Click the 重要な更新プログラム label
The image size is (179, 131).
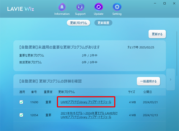(x=32, y=55)
